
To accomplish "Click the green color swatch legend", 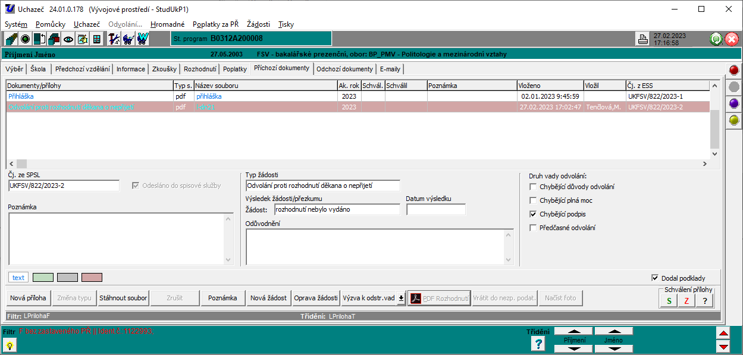I will coord(43,278).
